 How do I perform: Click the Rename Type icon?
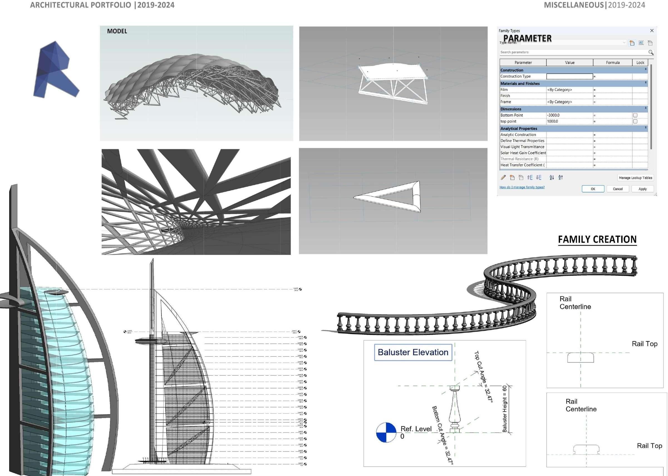tap(641, 43)
